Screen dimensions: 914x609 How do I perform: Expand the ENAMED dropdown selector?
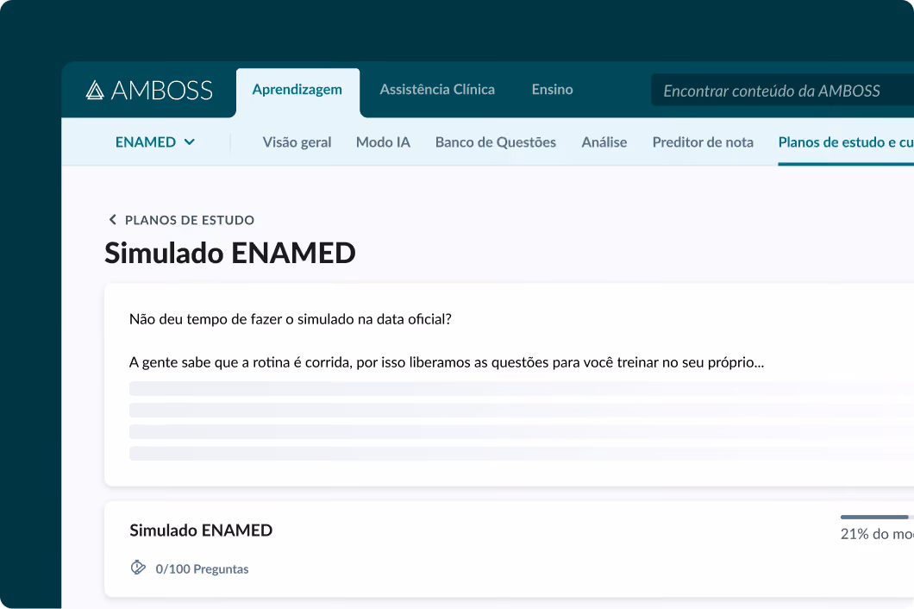point(155,141)
